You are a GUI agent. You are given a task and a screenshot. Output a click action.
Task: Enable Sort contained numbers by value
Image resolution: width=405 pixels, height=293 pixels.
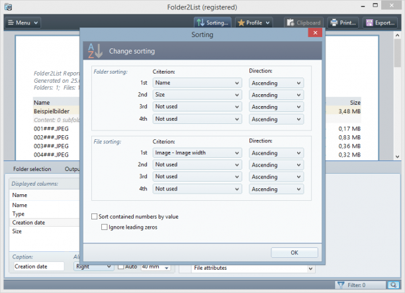94,216
